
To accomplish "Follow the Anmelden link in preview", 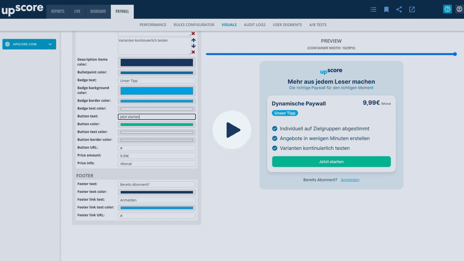I will [350, 180].
